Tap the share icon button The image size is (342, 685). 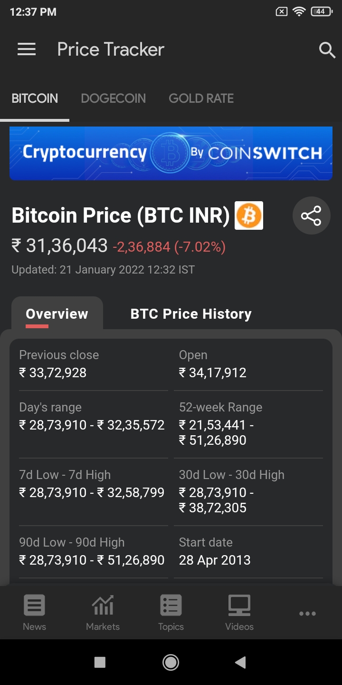[311, 216]
